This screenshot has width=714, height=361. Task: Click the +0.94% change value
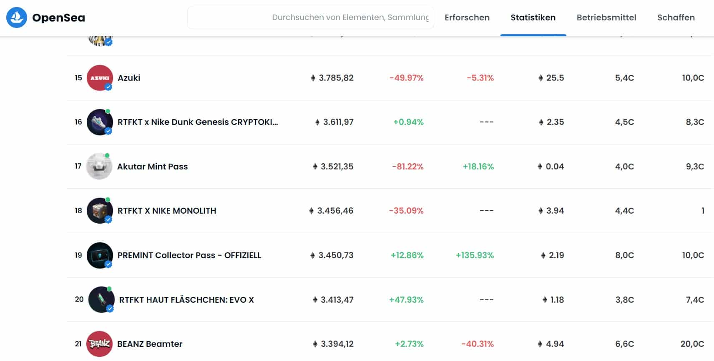(408, 122)
